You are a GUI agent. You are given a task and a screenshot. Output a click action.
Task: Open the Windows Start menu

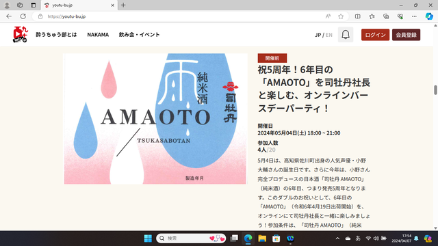coord(148,238)
